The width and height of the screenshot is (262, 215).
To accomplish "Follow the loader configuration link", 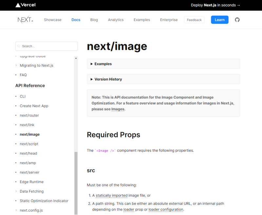I will 166,209.
